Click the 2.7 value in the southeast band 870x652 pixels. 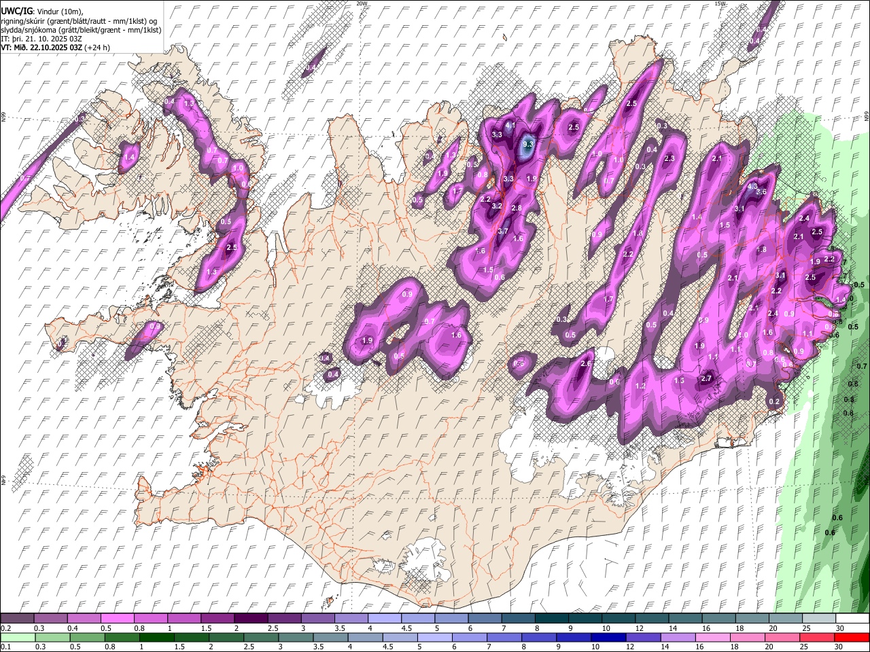[x=706, y=379]
